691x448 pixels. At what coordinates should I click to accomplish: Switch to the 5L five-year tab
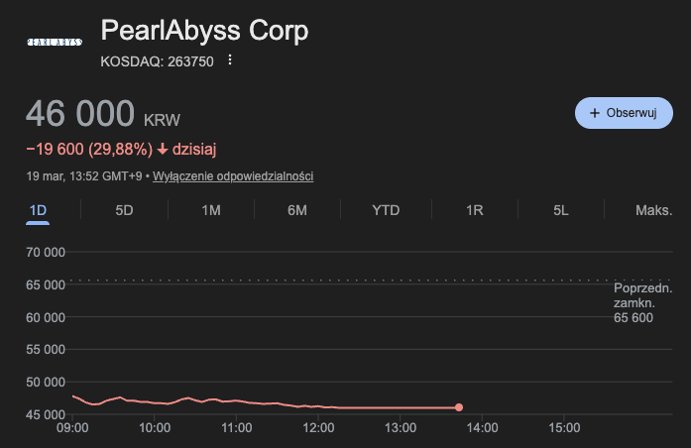pos(561,210)
